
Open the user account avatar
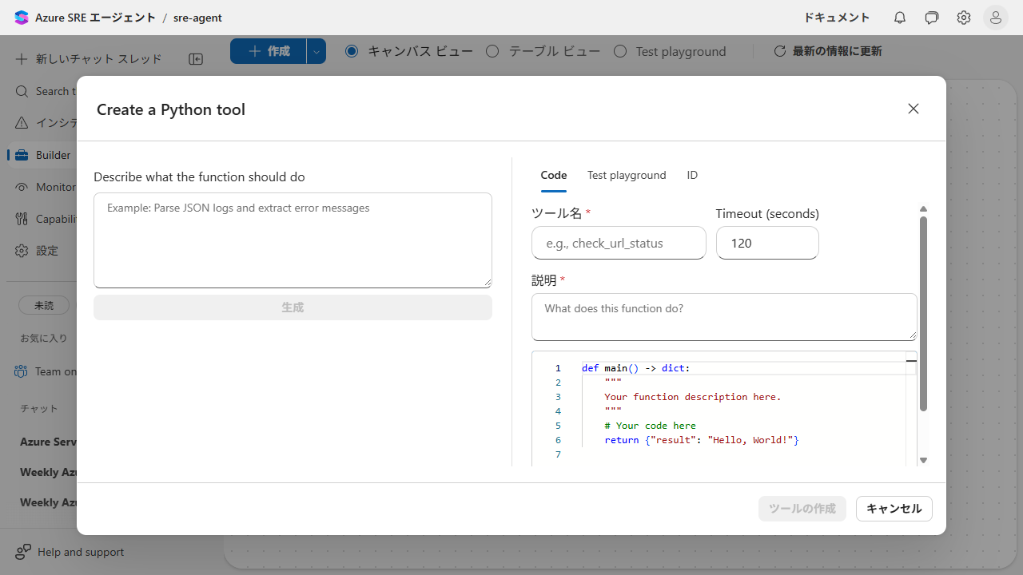pyautogui.click(x=996, y=18)
